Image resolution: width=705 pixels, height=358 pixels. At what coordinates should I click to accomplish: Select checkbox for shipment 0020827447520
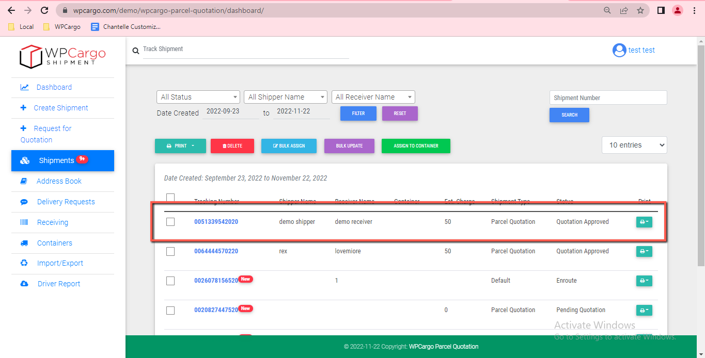[170, 310]
